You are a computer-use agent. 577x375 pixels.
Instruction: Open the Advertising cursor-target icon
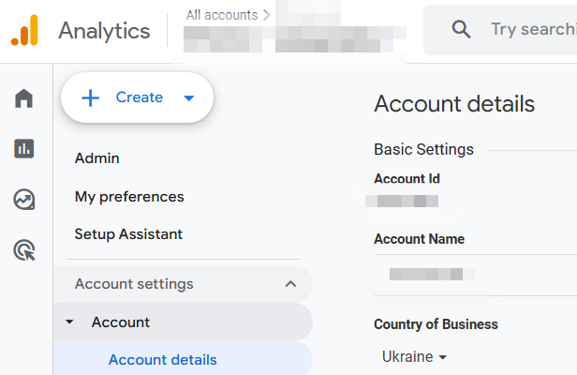(x=24, y=249)
